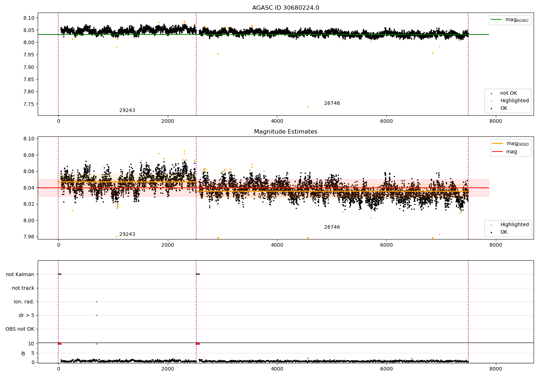Click the 7.98 tick label on middle plot
The height and width of the screenshot is (377, 539).
(28, 237)
